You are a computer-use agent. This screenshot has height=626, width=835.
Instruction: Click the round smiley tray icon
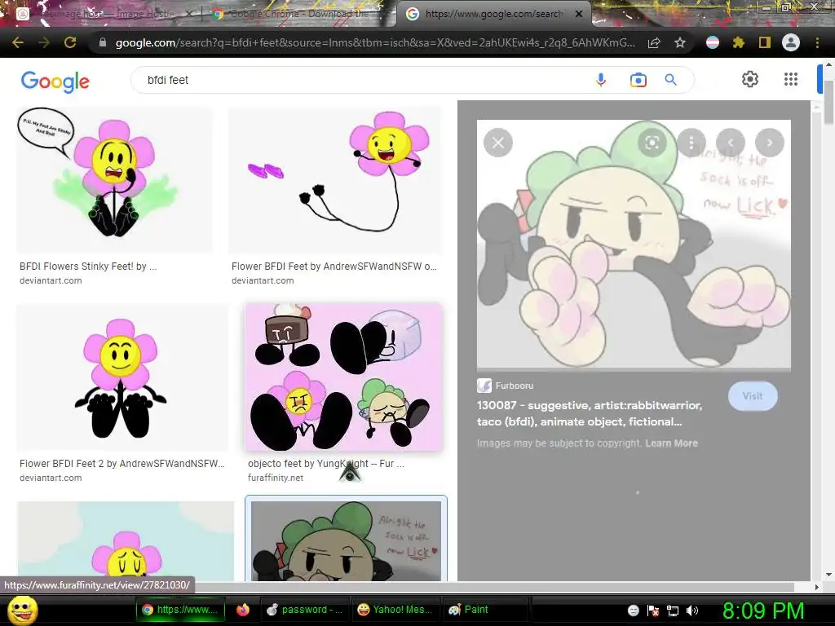pyautogui.click(x=633, y=611)
